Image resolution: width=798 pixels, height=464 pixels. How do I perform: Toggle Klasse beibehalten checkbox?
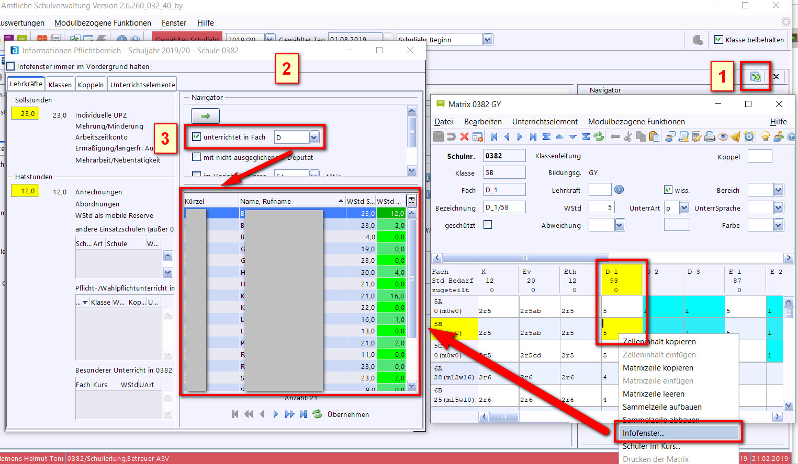click(x=719, y=40)
